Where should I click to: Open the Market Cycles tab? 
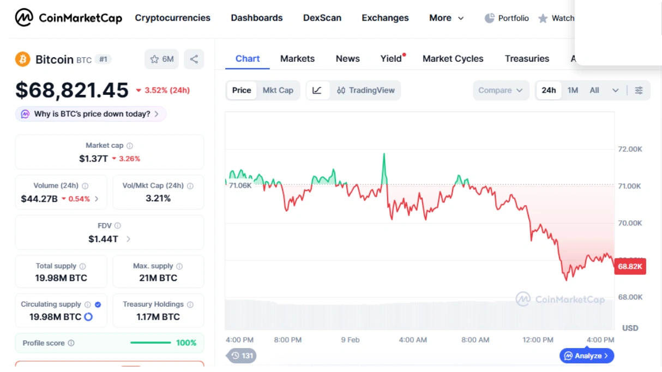point(453,58)
